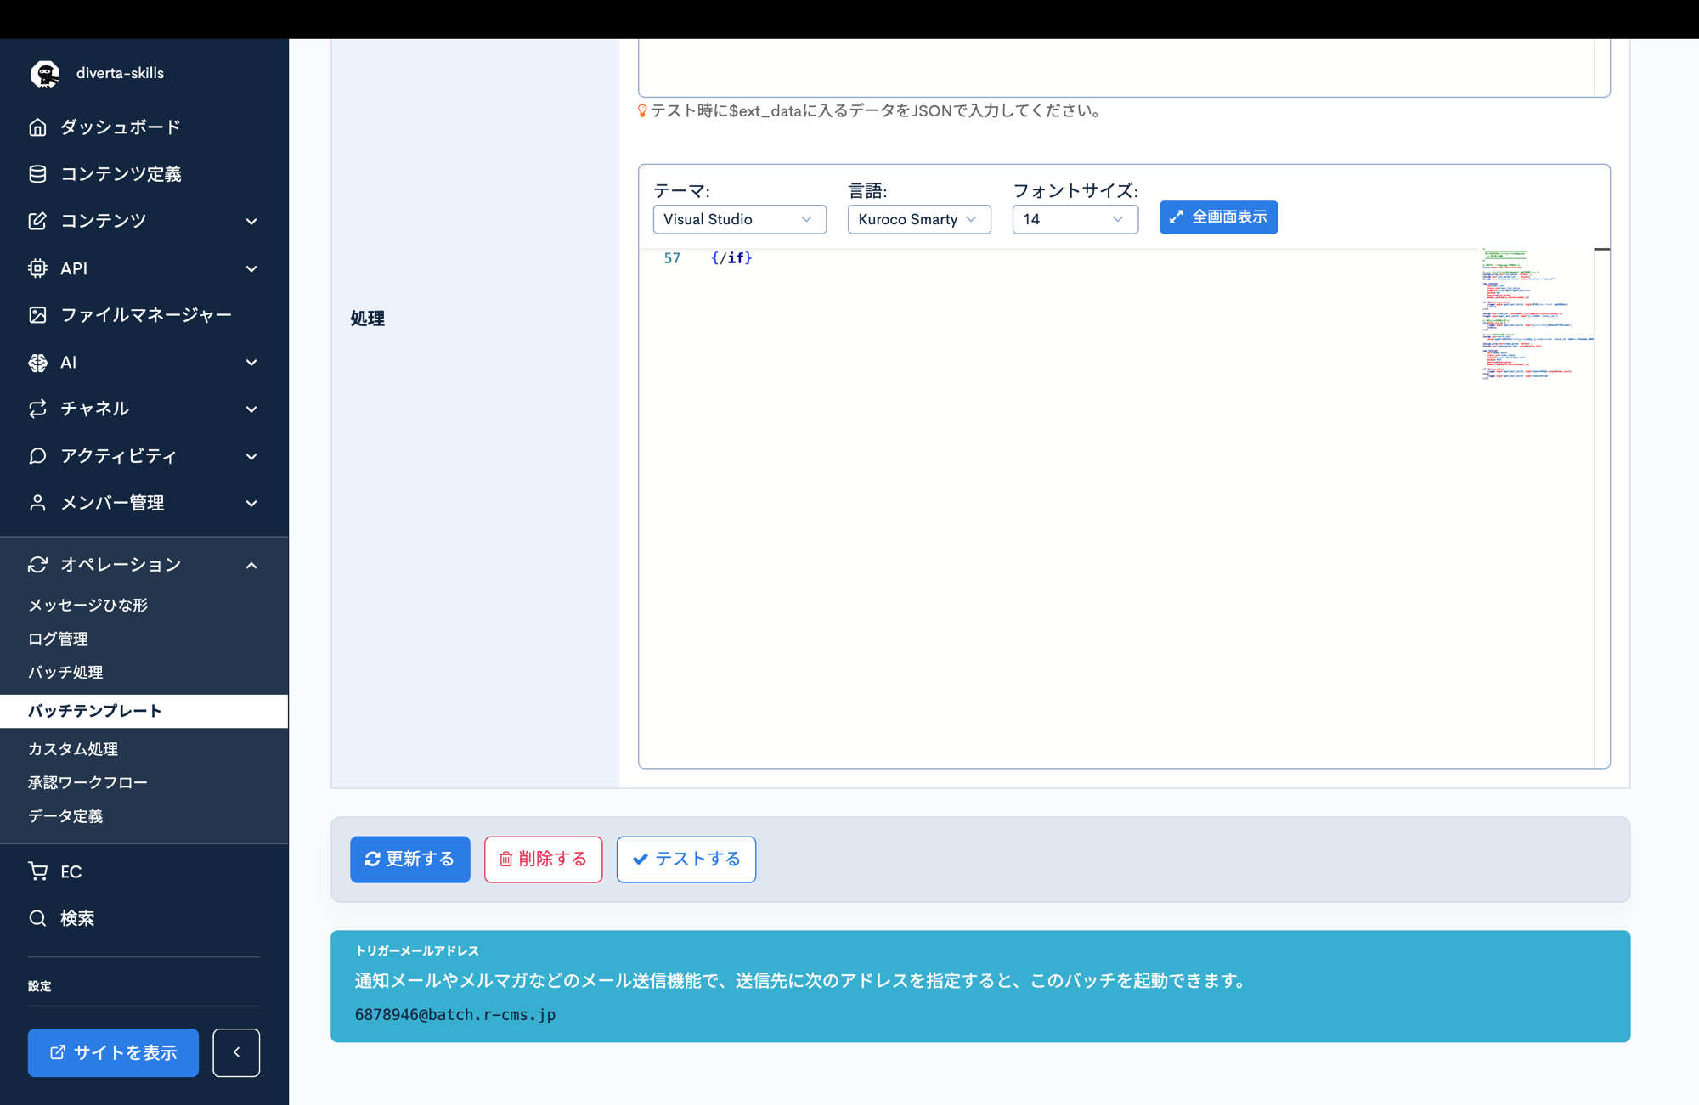Open データ定義 in the sidebar
The width and height of the screenshot is (1699, 1105).
(65, 815)
